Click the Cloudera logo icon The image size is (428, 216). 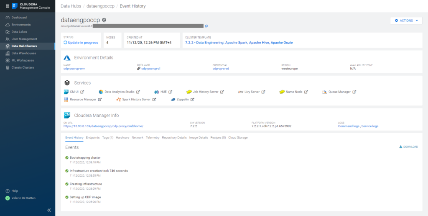coord(15,6)
